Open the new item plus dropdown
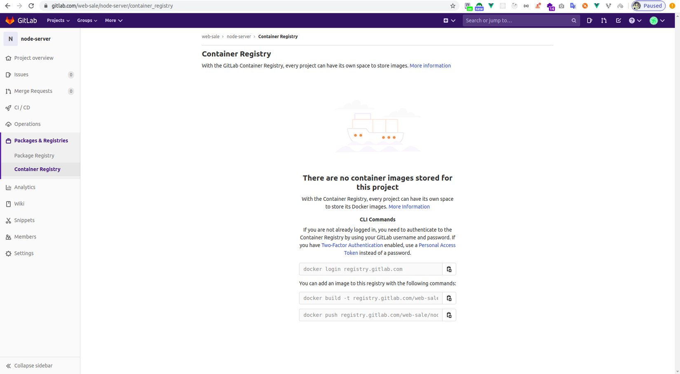 coord(449,21)
